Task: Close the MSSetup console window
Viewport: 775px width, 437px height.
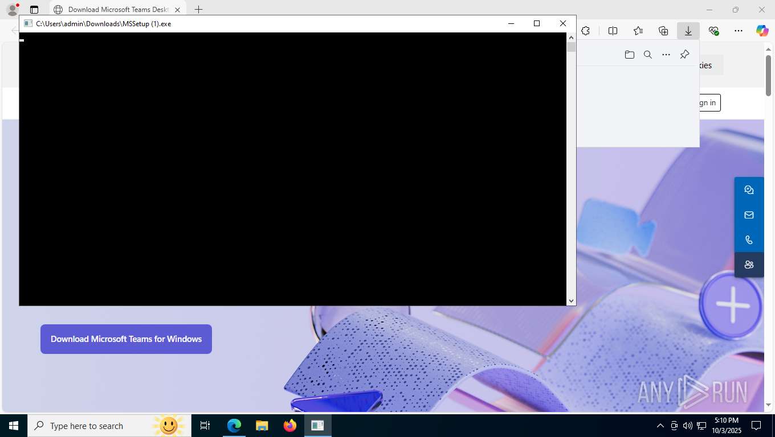Action: [563, 23]
